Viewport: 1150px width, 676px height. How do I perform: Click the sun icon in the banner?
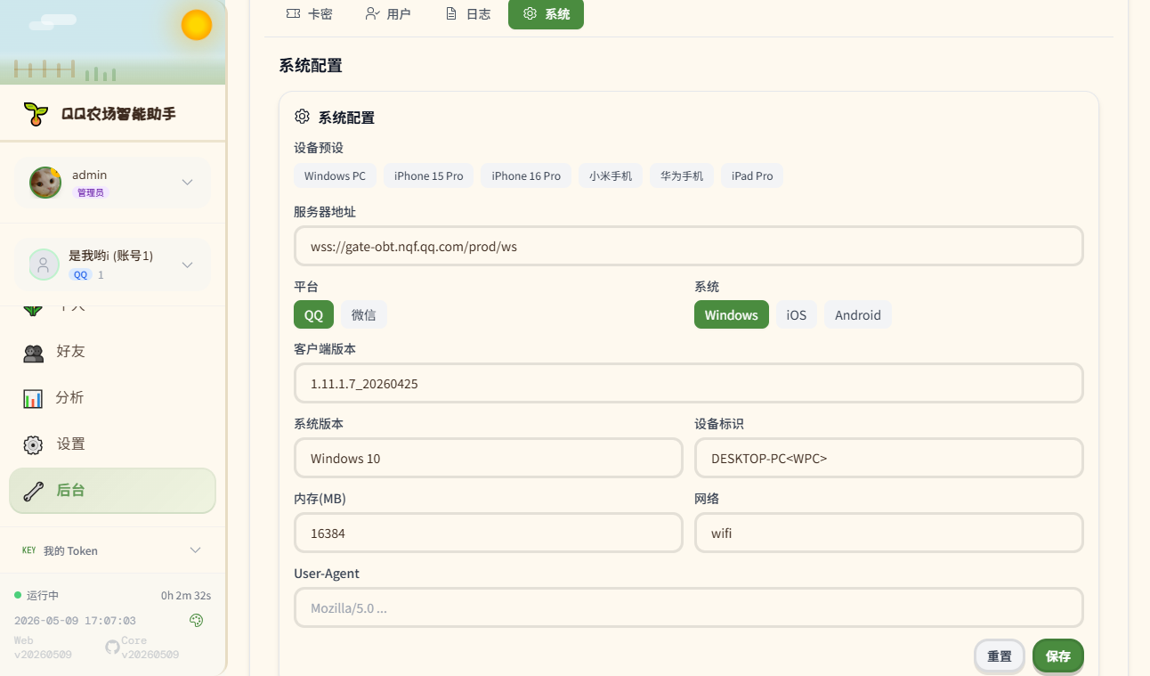[197, 25]
